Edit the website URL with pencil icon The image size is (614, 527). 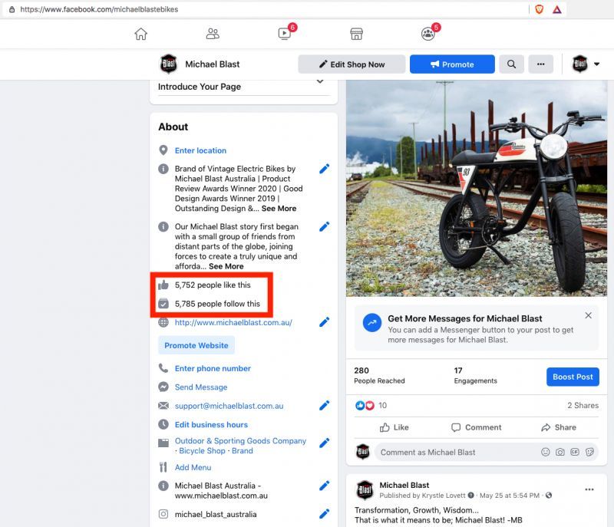pyautogui.click(x=324, y=322)
